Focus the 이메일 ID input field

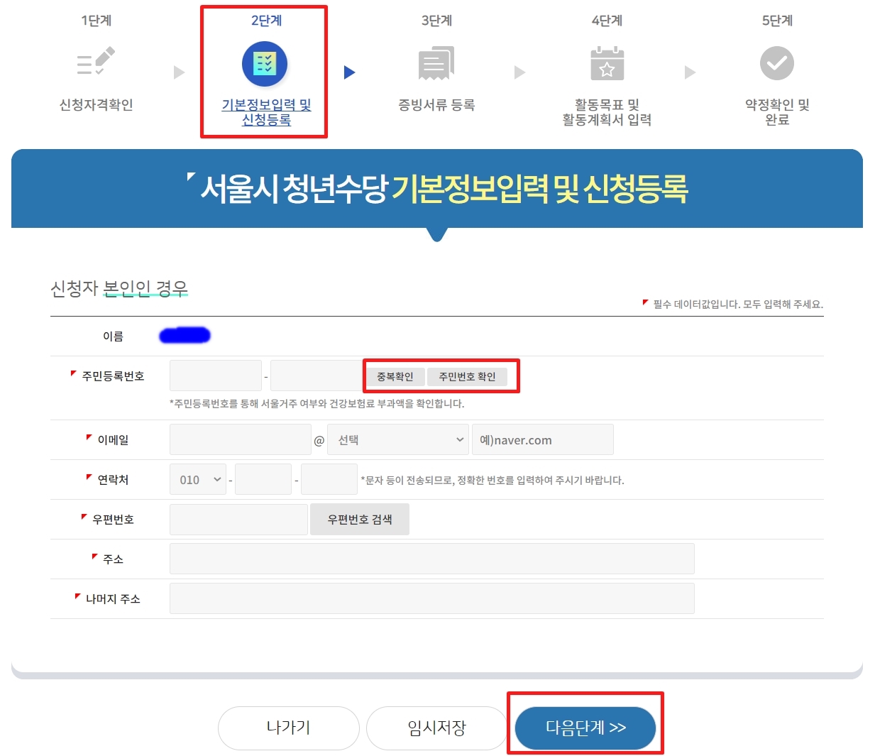coord(241,439)
